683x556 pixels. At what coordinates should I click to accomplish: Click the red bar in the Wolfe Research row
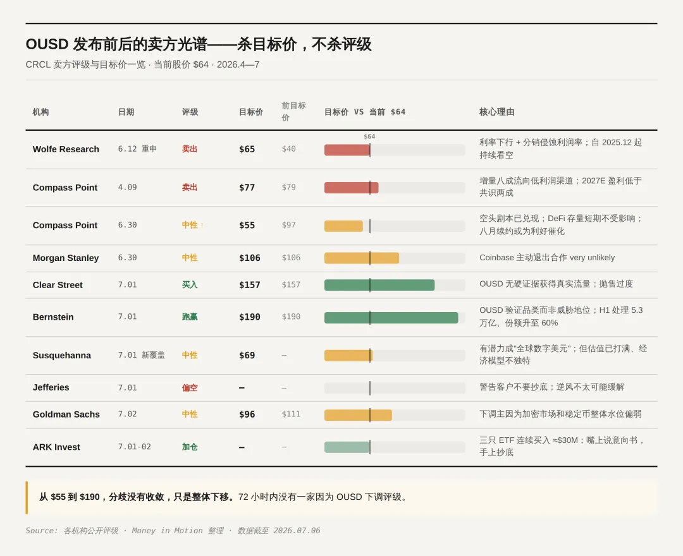click(x=347, y=150)
